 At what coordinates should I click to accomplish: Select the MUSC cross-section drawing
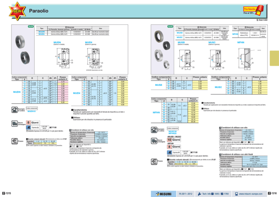tap(217, 59)
